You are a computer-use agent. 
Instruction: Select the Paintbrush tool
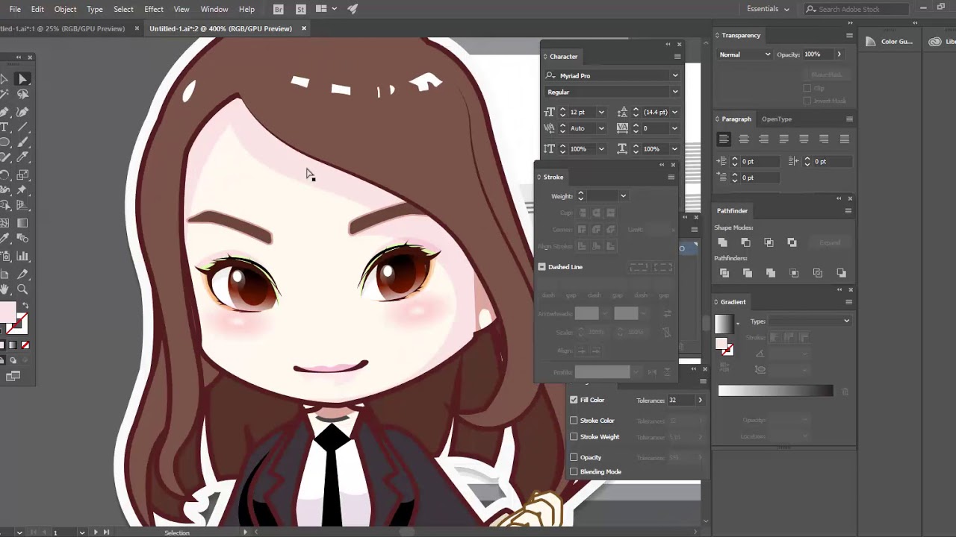tap(22, 142)
